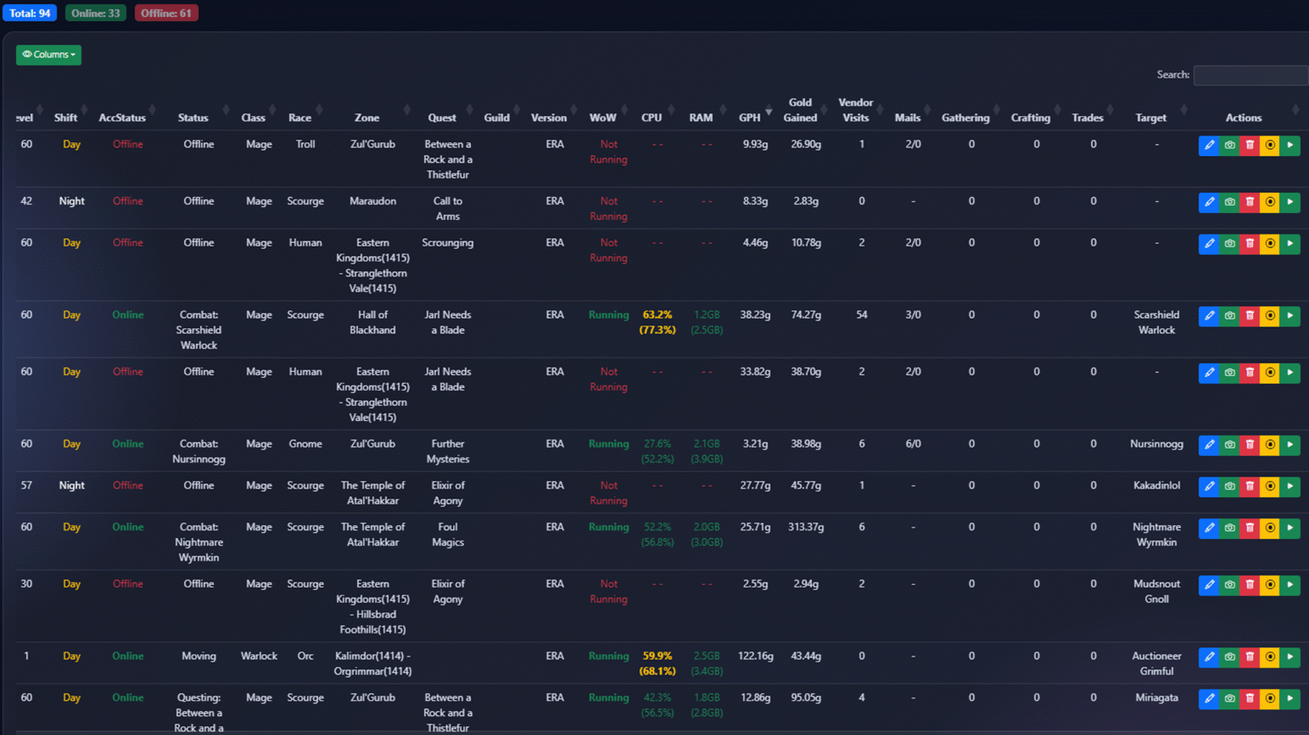Viewport: 1309px width, 735px height.
Task: Click the blue edit pencil on the Zul'Gurub Troll row
Action: point(1208,145)
